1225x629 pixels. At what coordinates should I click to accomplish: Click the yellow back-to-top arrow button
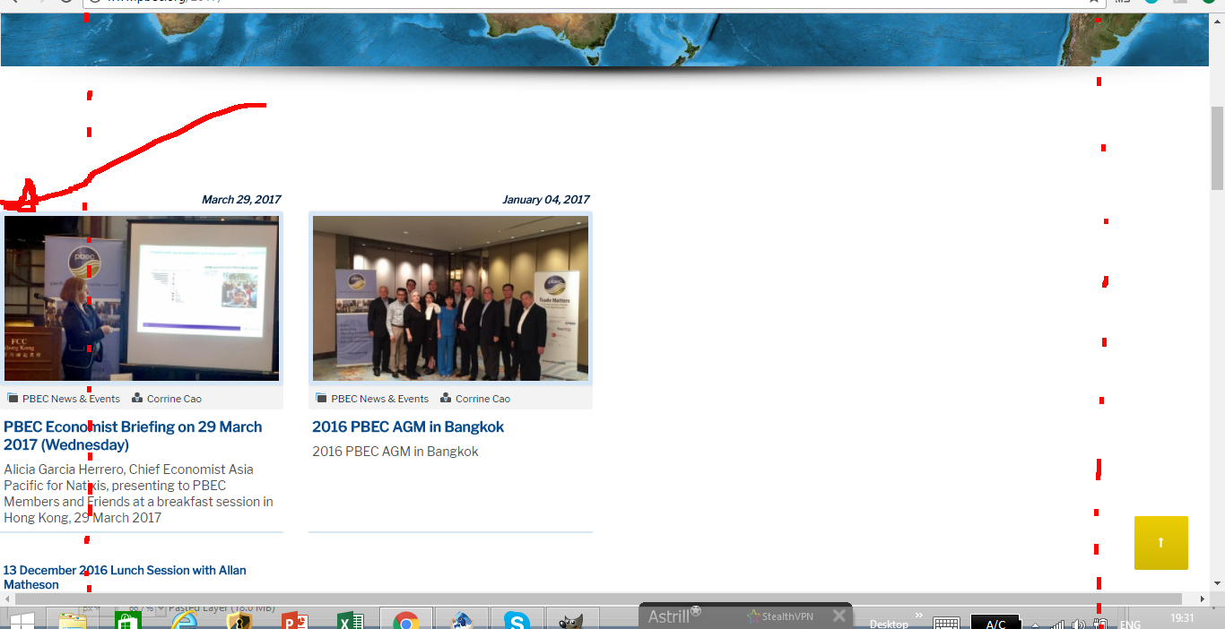click(1161, 543)
